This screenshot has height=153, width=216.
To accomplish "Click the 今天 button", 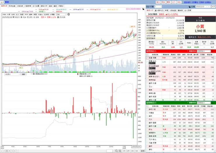I will (213, 7).
